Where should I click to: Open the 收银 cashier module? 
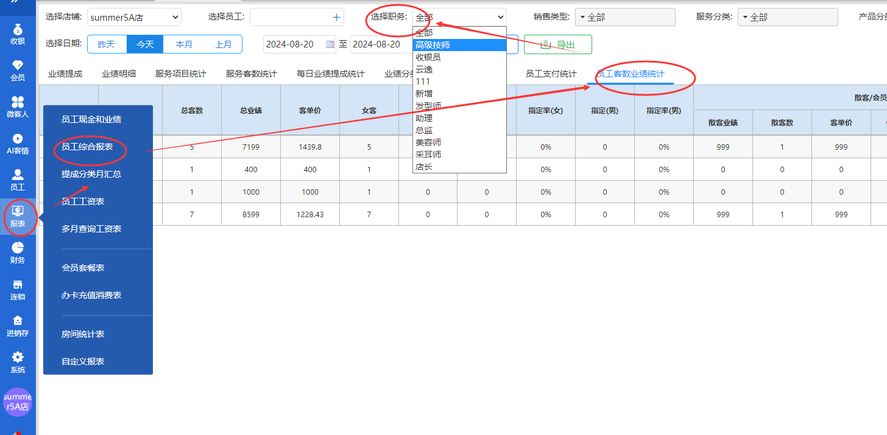[18, 34]
